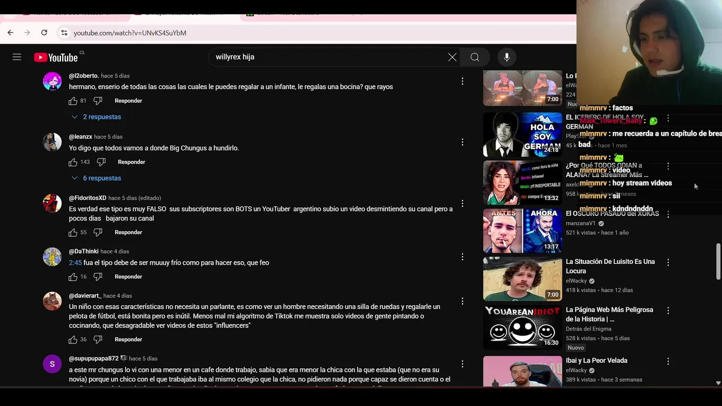Click the @DaThinki profile avatar
Image resolution: width=722 pixels, height=406 pixels.
(x=52, y=257)
